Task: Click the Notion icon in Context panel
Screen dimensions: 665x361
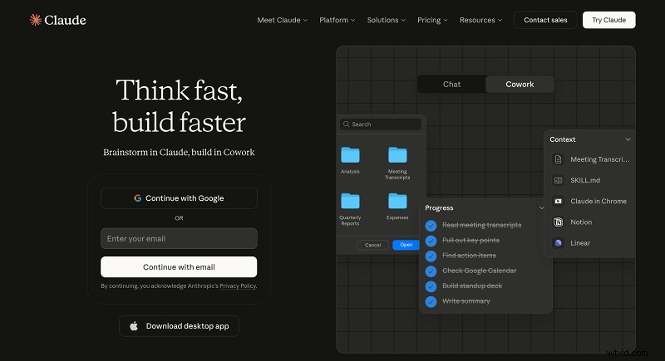Action: pyautogui.click(x=559, y=222)
